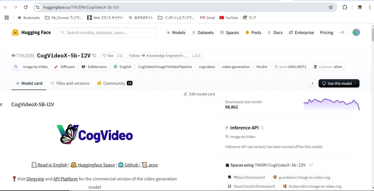The width and height of the screenshot is (374, 191).
Task: Click the browser address bar URL
Action: coord(80,7)
